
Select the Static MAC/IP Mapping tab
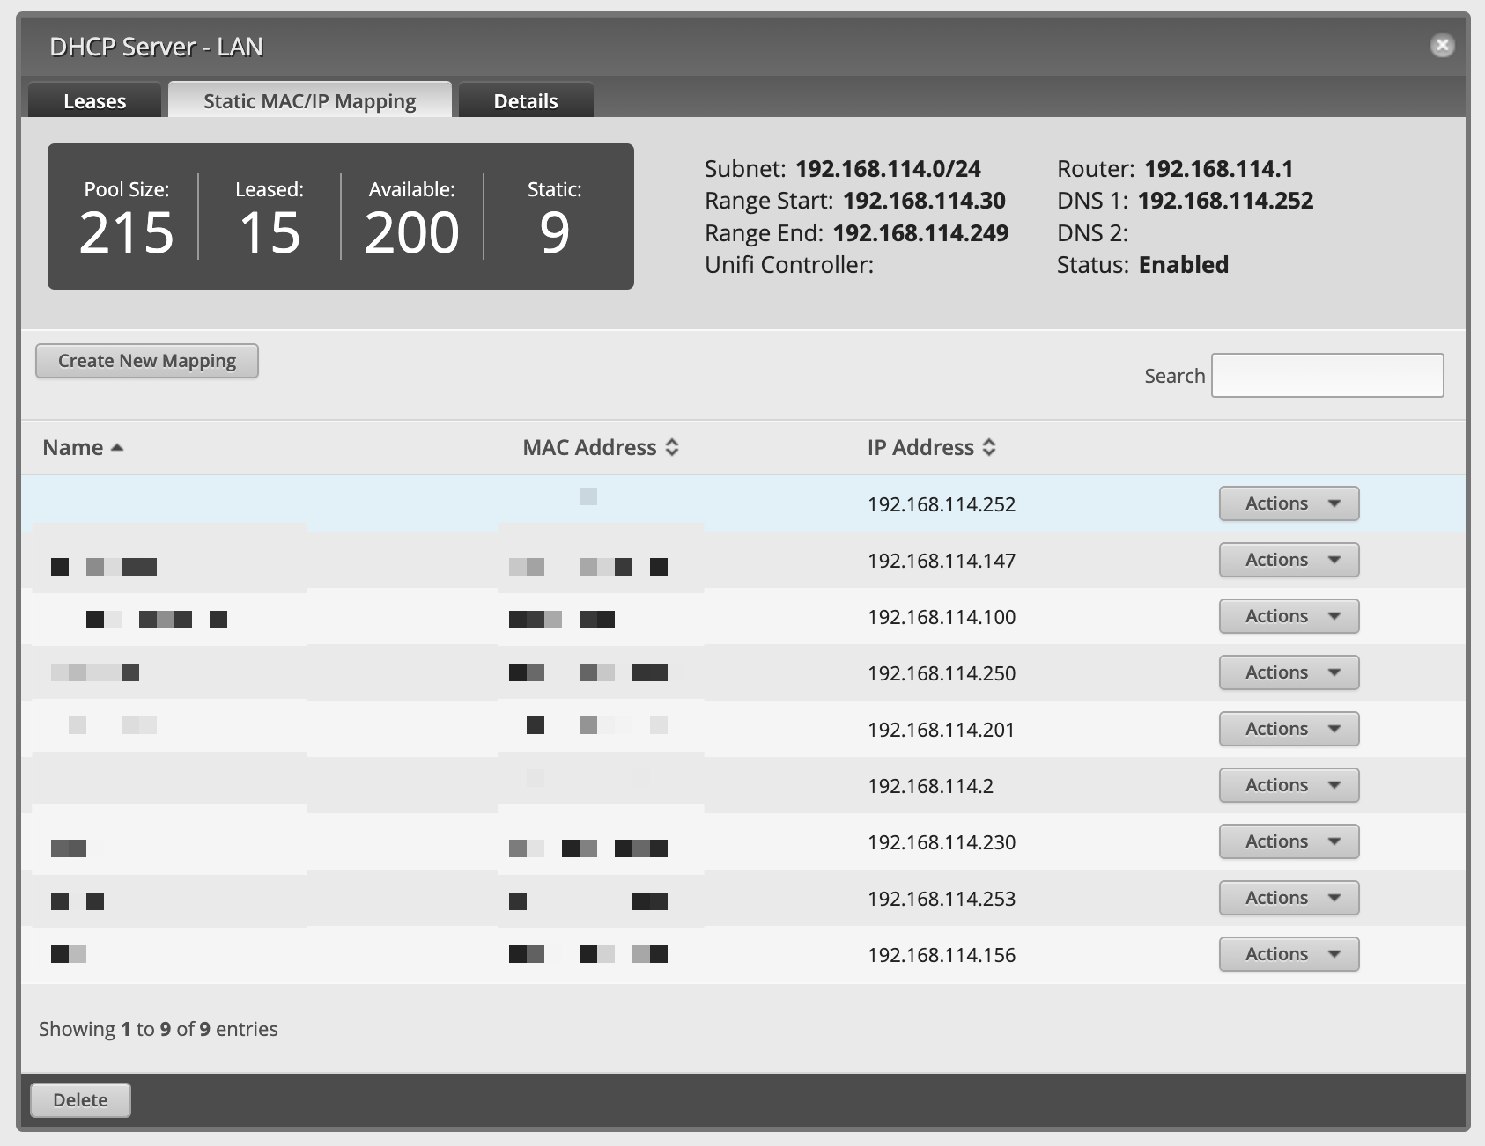(309, 101)
